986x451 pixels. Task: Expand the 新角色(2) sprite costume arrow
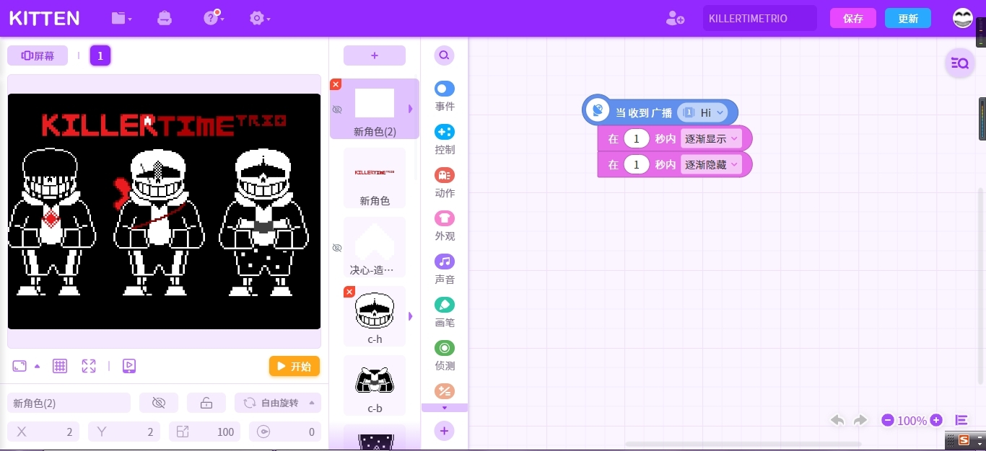point(411,109)
